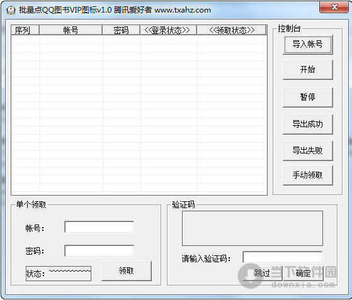Focus the 帐号 account input field
Screen dimensions: 352x300
click(99, 227)
